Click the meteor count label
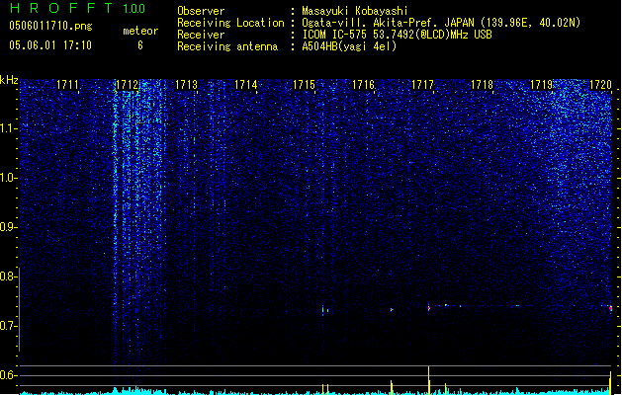The height and width of the screenshot is (395, 622). [x=140, y=31]
